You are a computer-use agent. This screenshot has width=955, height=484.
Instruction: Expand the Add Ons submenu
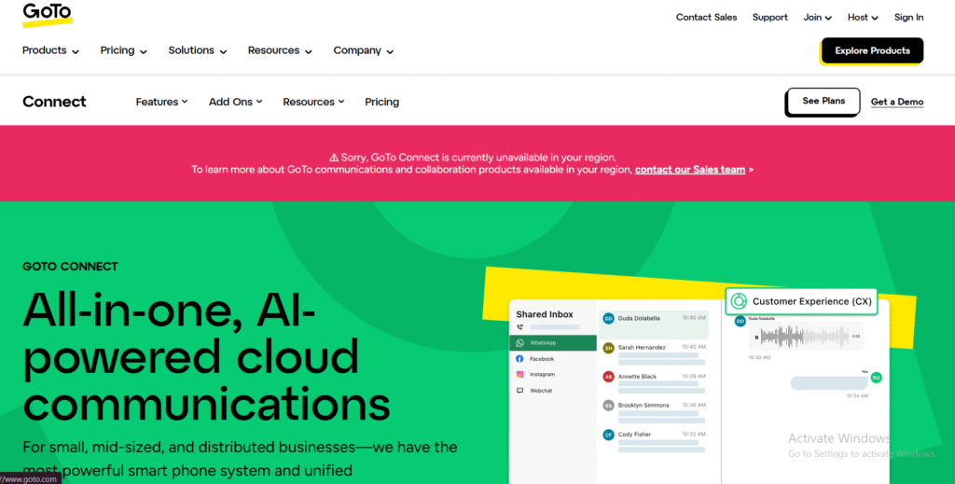[235, 102]
